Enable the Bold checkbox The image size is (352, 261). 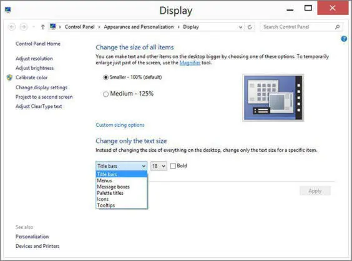click(173, 166)
